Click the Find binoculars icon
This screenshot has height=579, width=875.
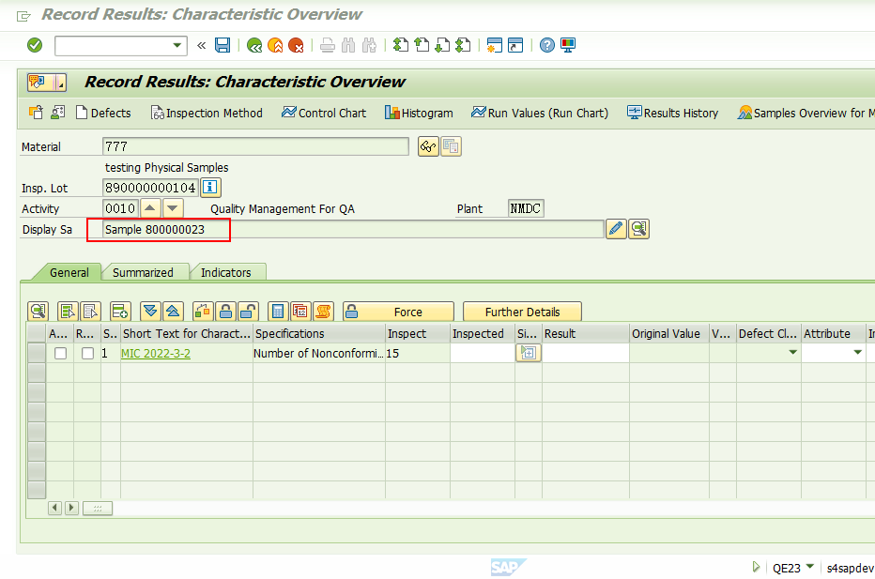click(348, 45)
